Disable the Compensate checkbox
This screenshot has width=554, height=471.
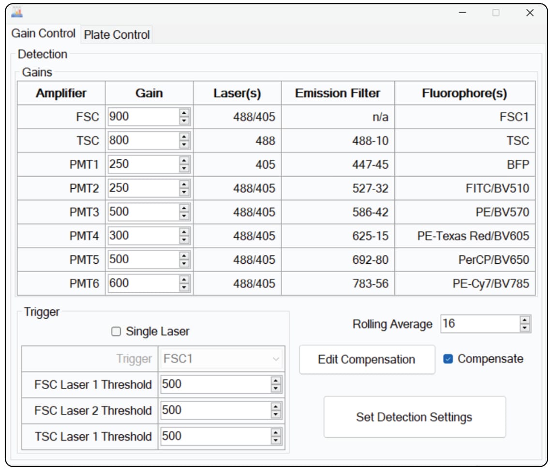(x=448, y=359)
